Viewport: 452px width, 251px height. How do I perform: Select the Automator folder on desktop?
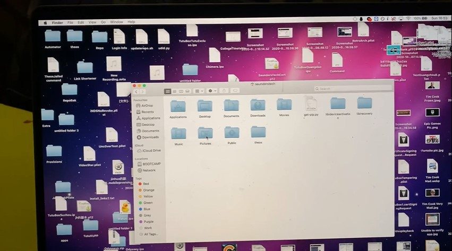coord(53,39)
